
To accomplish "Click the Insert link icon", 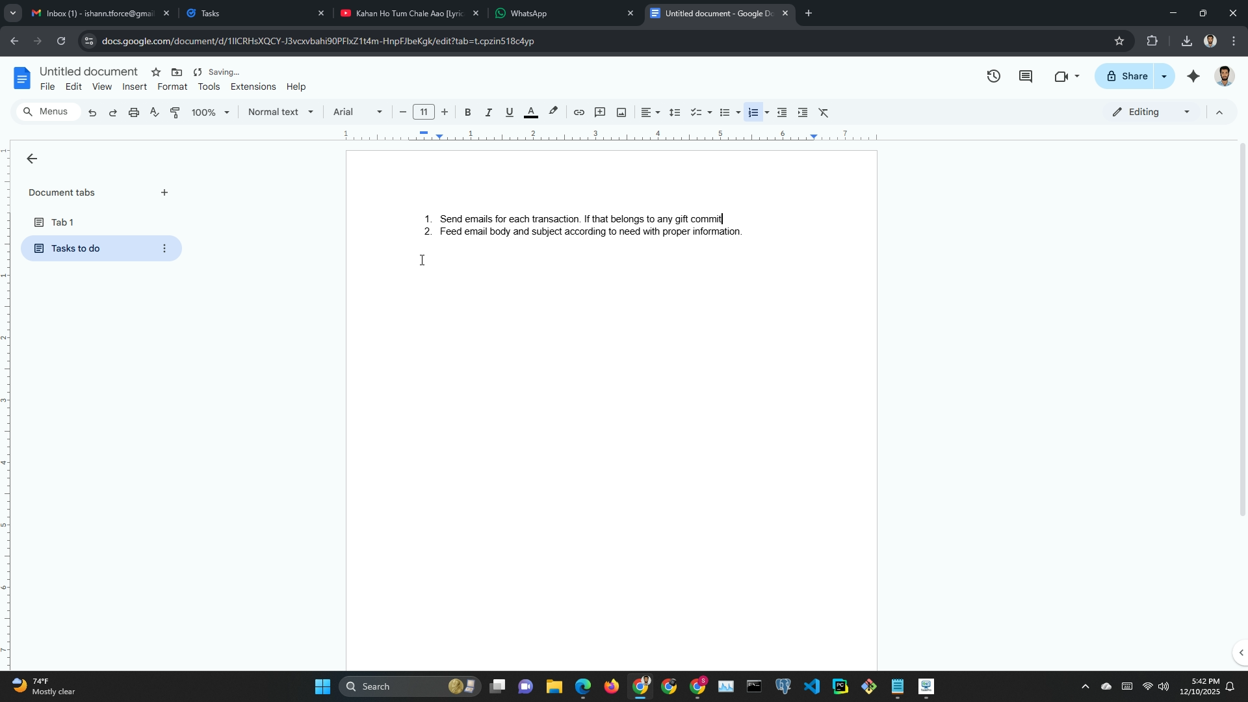I will tap(578, 112).
